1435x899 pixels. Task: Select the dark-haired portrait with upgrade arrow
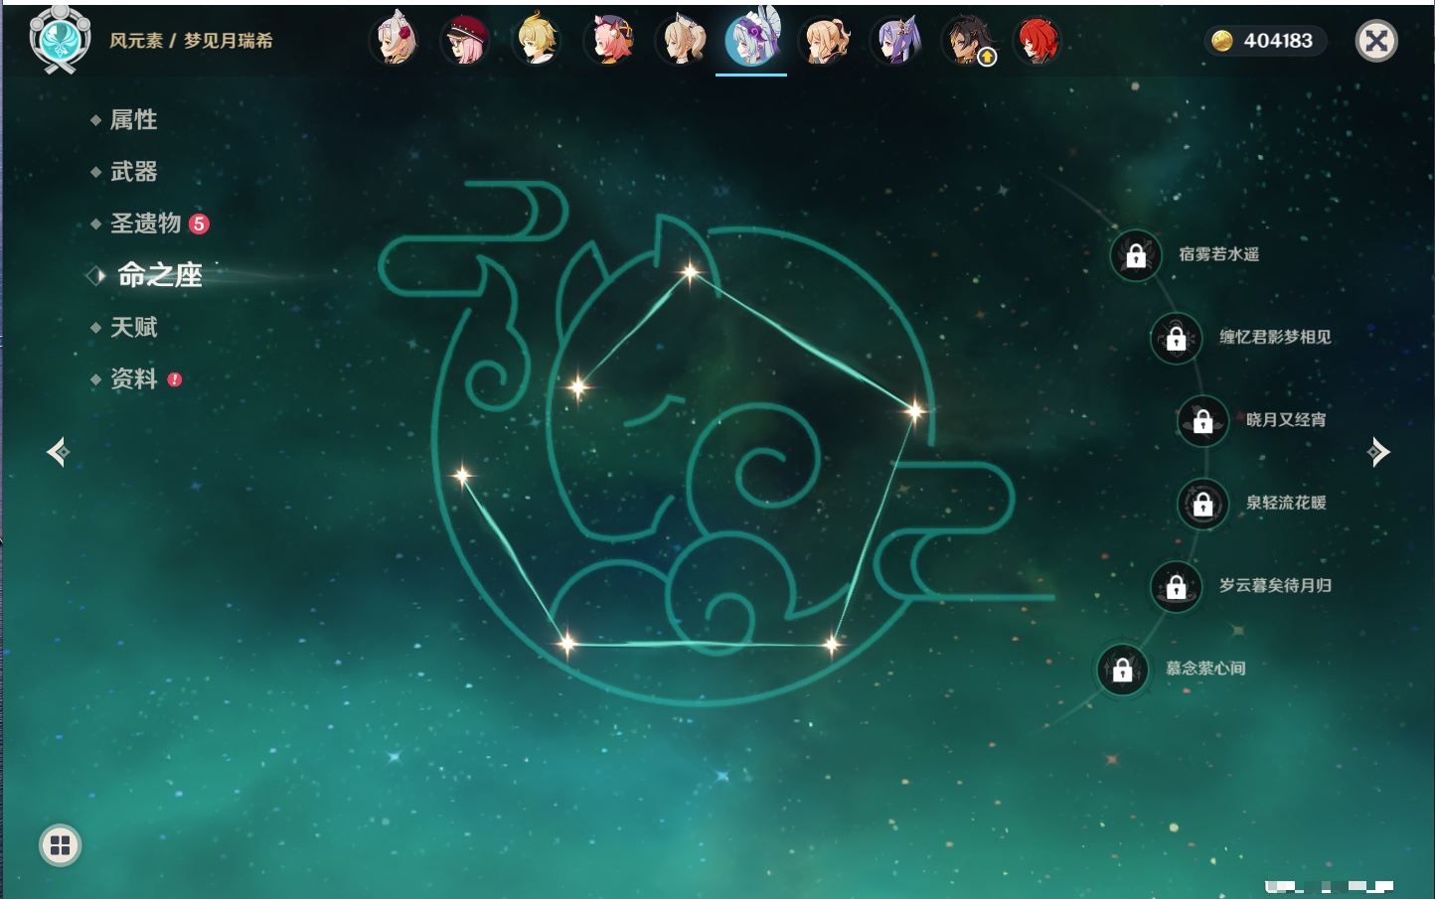point(969,41)
